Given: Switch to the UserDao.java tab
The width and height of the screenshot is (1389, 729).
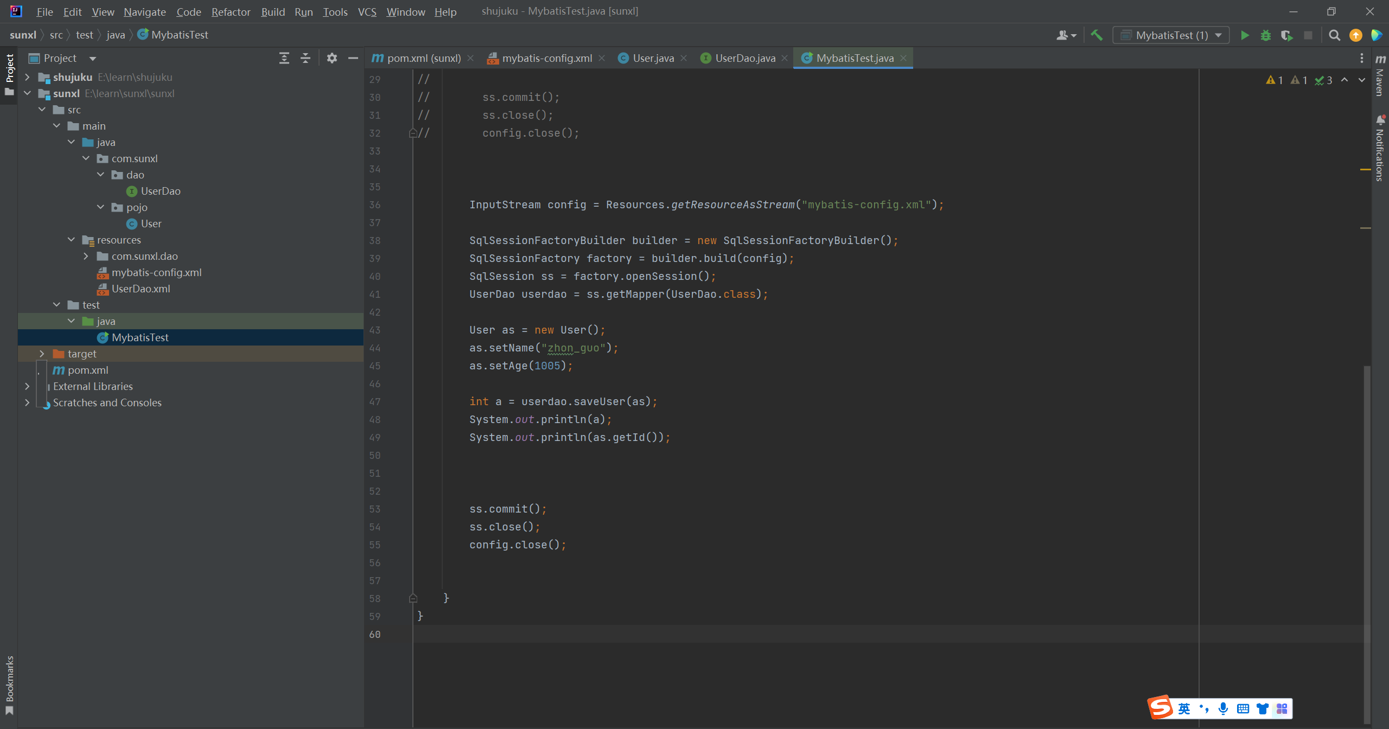Looking at the screenshot, I should pyautogui.click(x=744, y=58).
